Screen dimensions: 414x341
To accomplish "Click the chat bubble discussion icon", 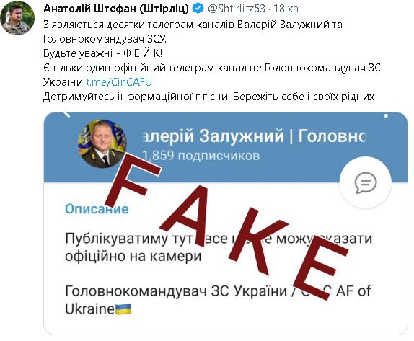I will pyautogui.click(x=366, y=183).
